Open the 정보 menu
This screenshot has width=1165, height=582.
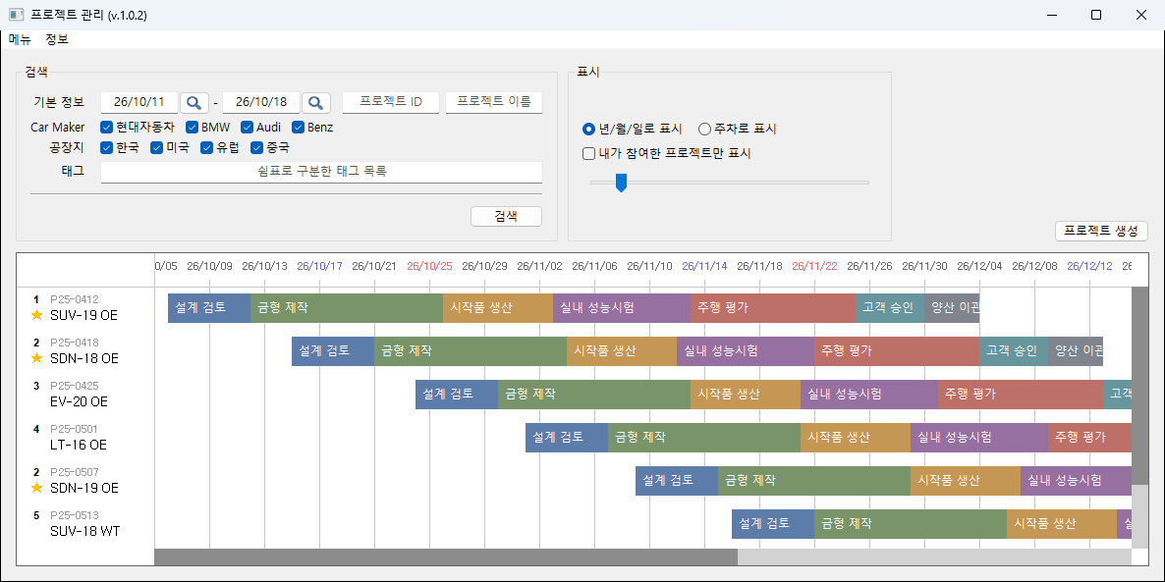[x=57, y=39]
